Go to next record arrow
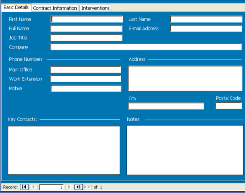This screenshot has width=245, height=193. [69, 187]
